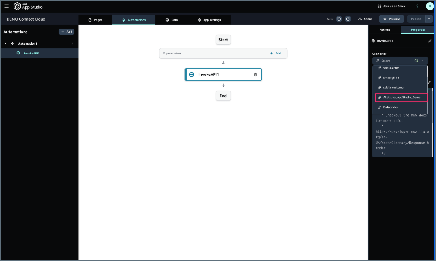Image resolution: width=436 pixels, height=261 pixels.
Task: Preview the DEMO Connect Cloud app
Action: pyautogui.click(x=391, y=19)
